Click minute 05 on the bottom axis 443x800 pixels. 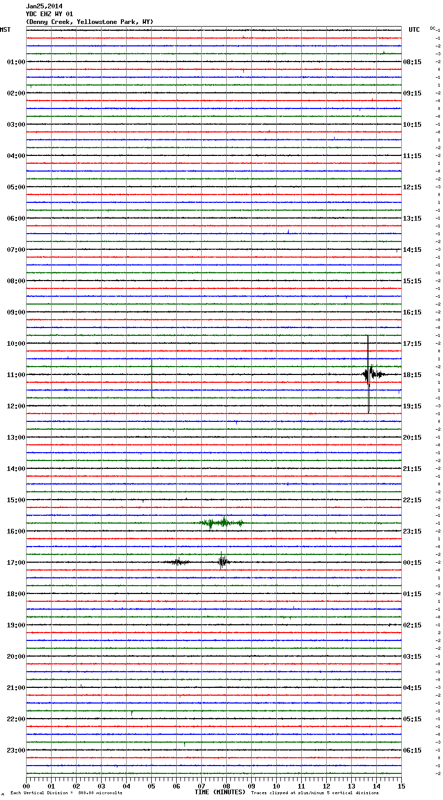tap(151, 786)
